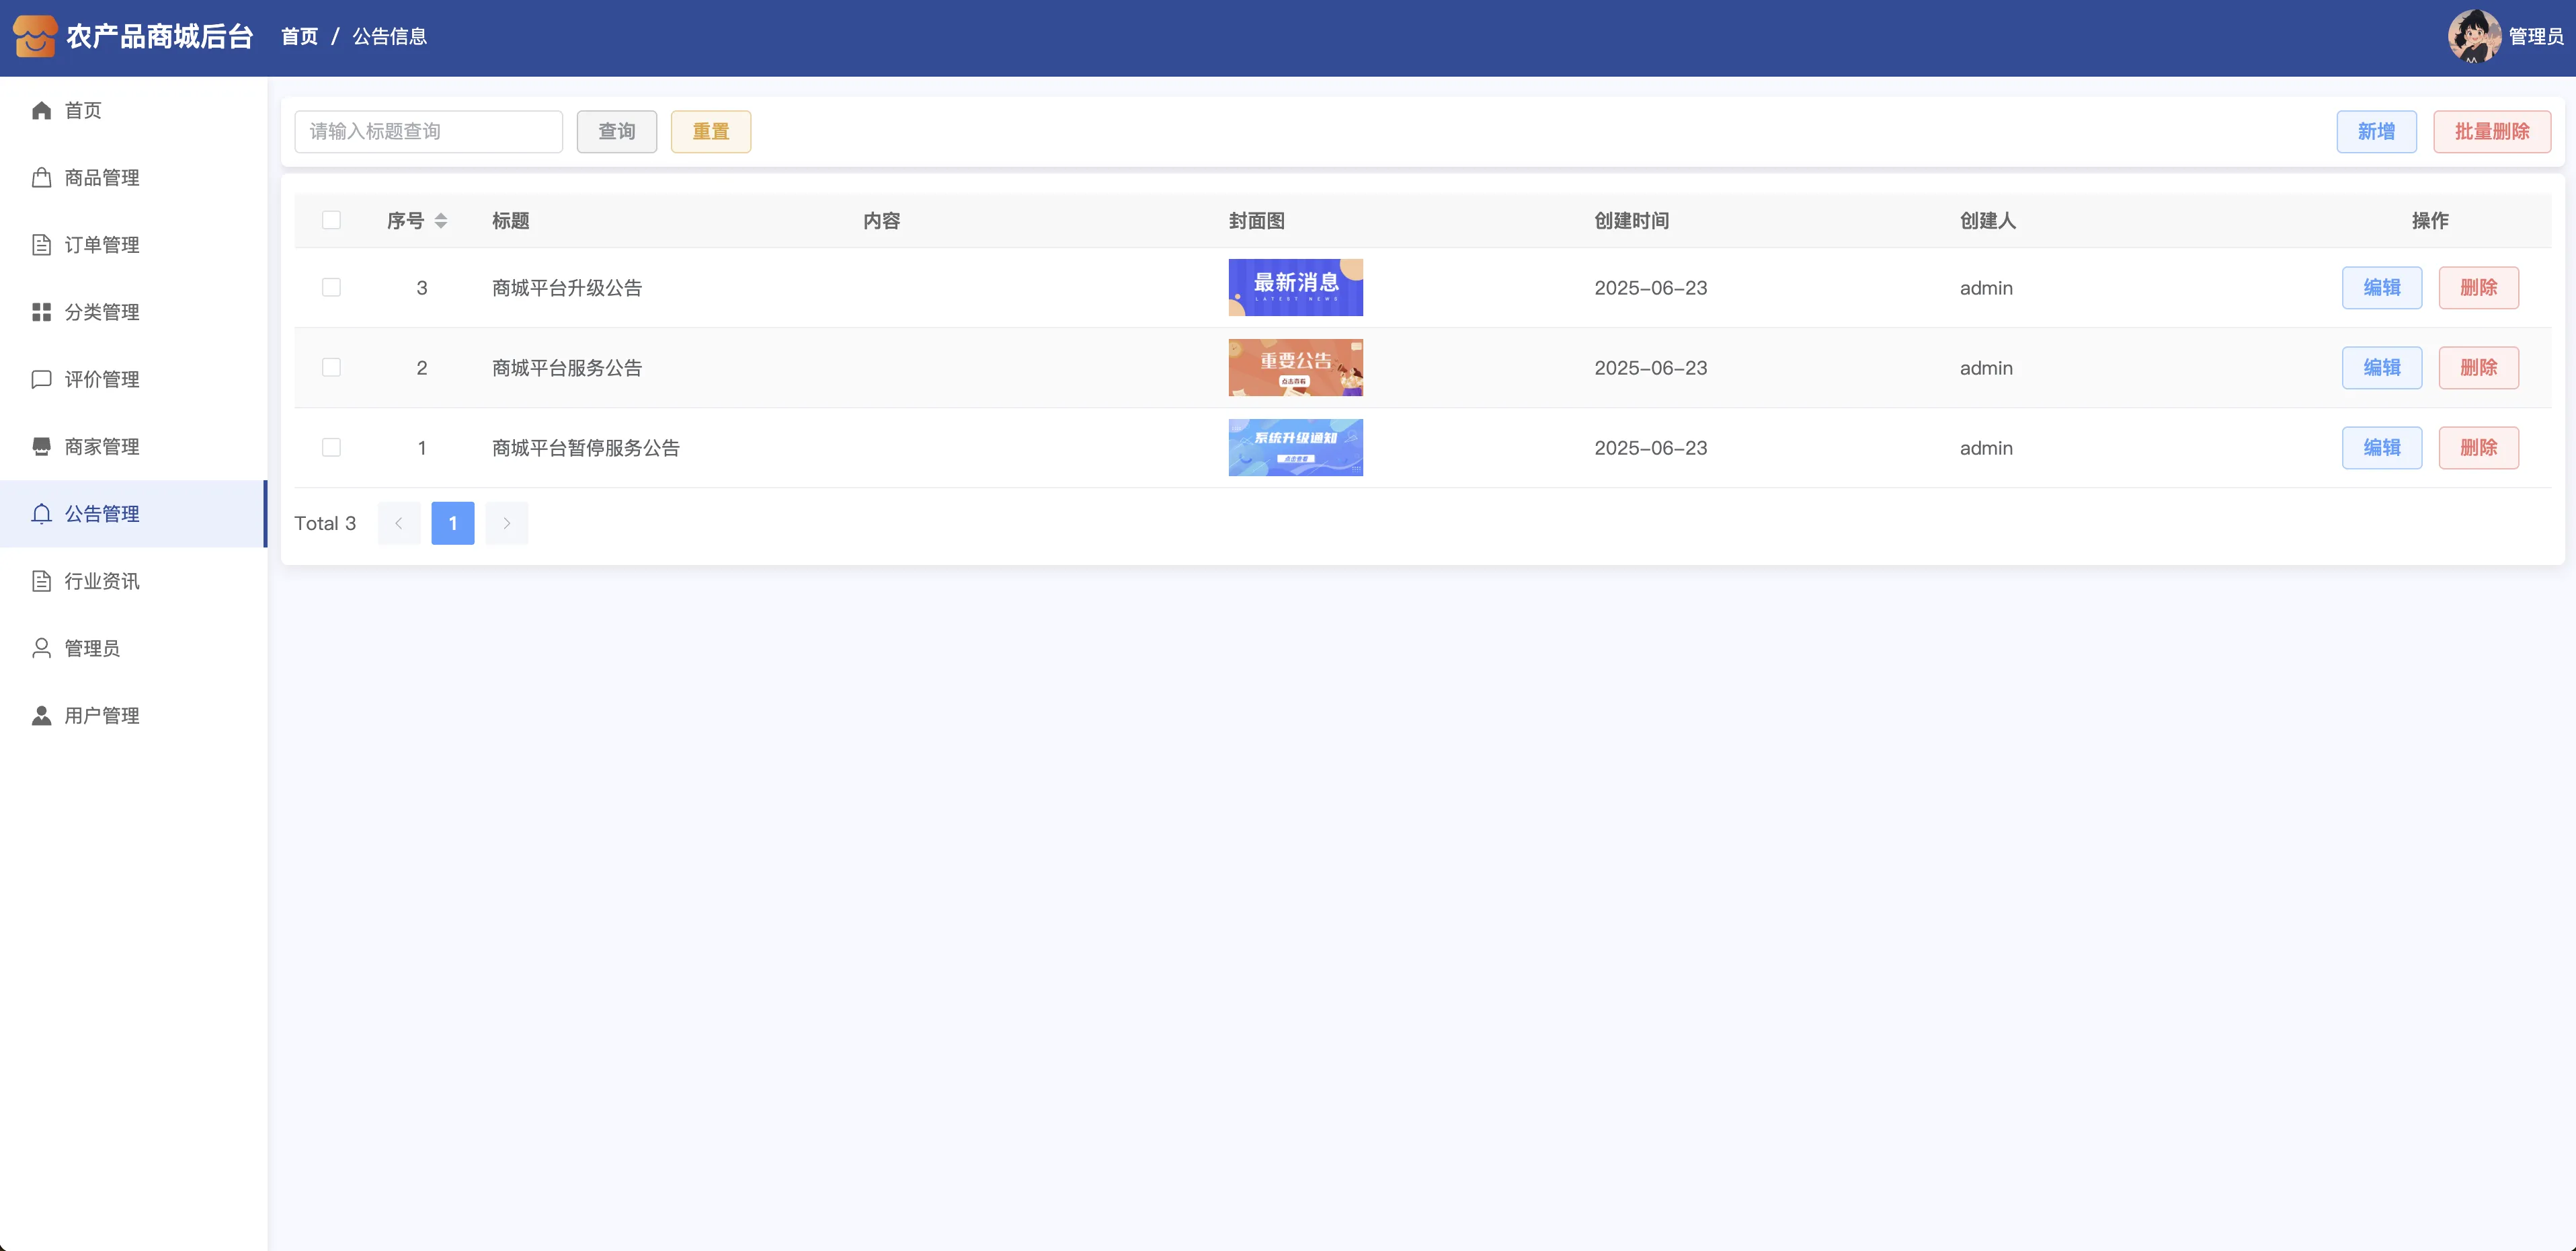Image resolution: width=2576 pixels, height=1251 pixels.
Task: Click the bell icon for 公告管理
Action: (x=41, y=513)
